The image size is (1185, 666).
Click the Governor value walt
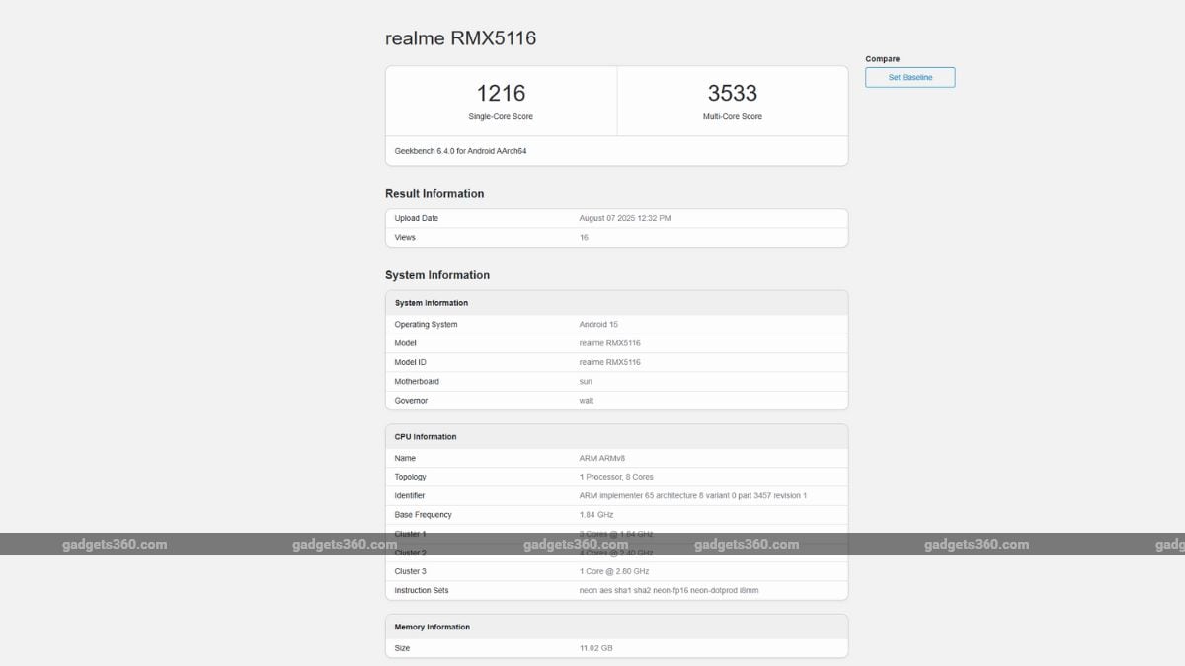587,401
